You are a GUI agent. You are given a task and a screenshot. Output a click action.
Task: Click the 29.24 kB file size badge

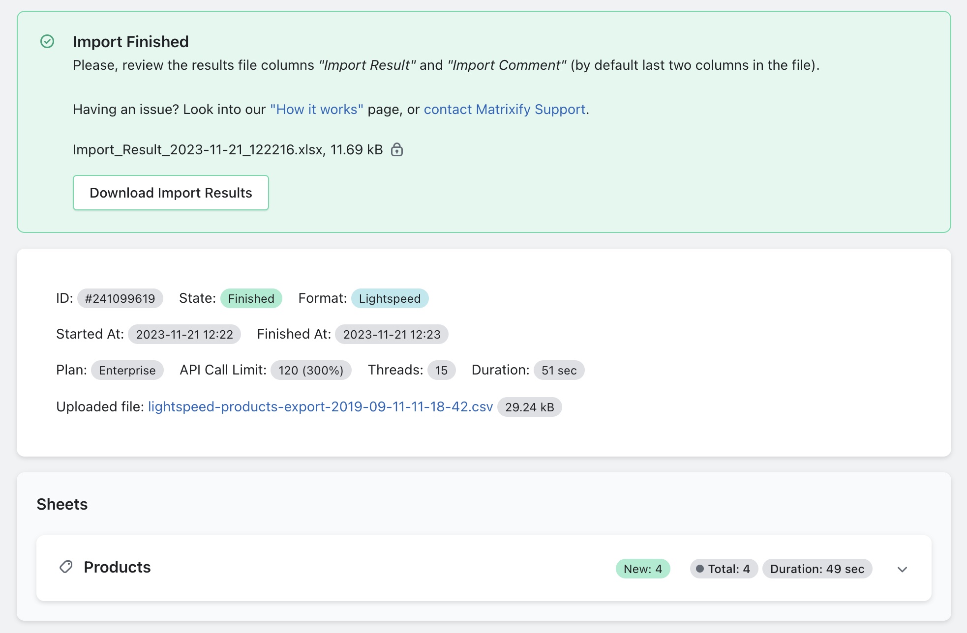[529, 407]
